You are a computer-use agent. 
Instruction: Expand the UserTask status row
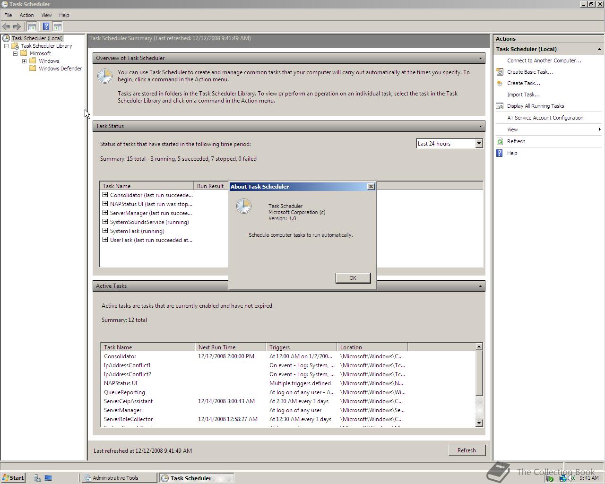(x=105, y=240)
